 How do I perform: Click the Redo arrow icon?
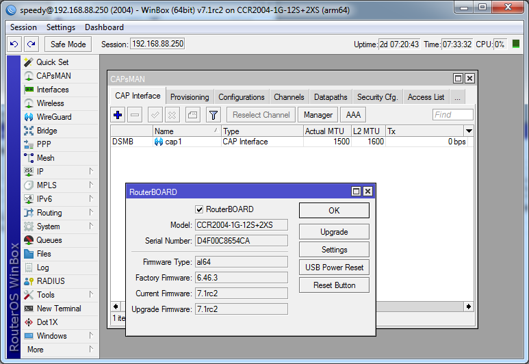coord(31,44)
